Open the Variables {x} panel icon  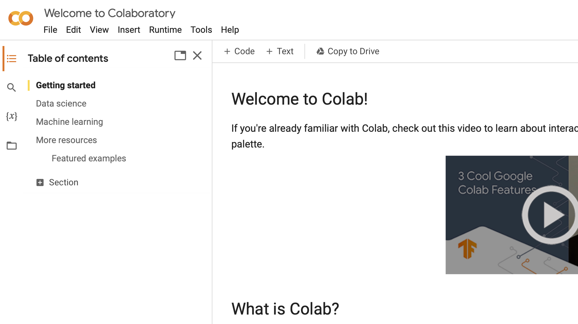(x=12, y=116)
